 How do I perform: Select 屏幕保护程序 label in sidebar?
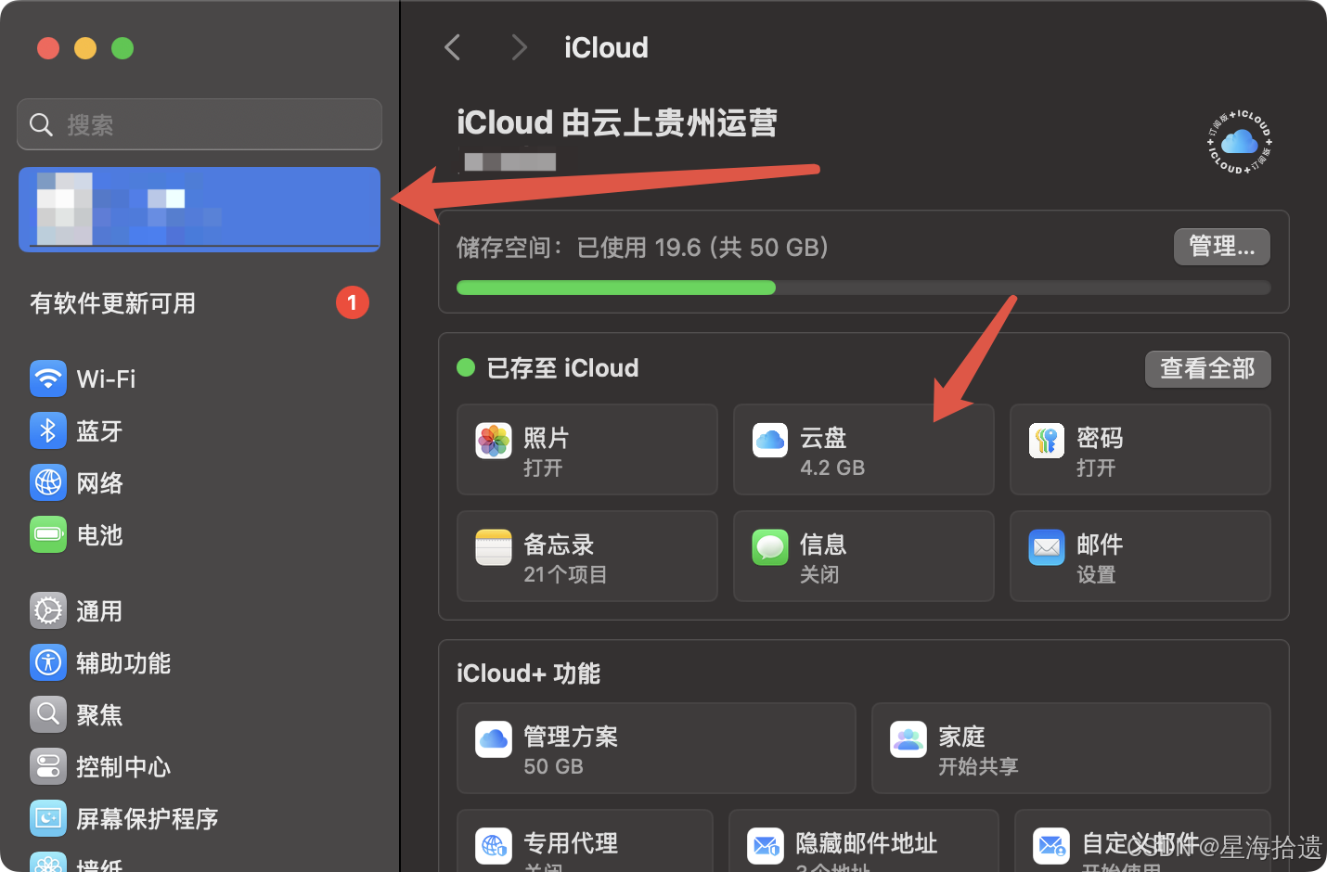(148, 818)
